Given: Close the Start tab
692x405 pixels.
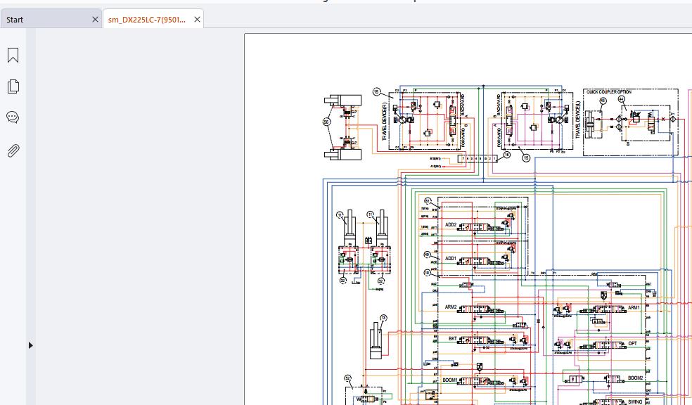Looking at the screenshot, I should click(95, 20).
